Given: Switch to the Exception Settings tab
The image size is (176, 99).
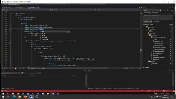Looking at the screenshot, I should click(107, 88).
